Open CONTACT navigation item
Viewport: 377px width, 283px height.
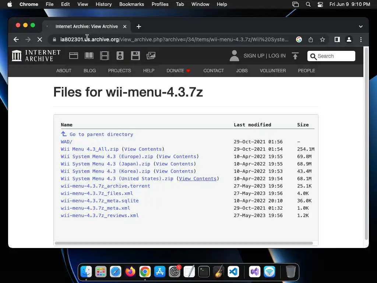click(x=214, y=70)
